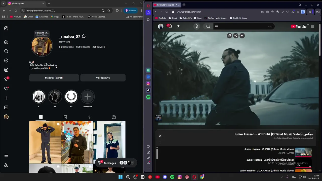Open Instagram Home from the sidebar
The image size is (322, 181).
pyautogui.click(x=6, y=42)
